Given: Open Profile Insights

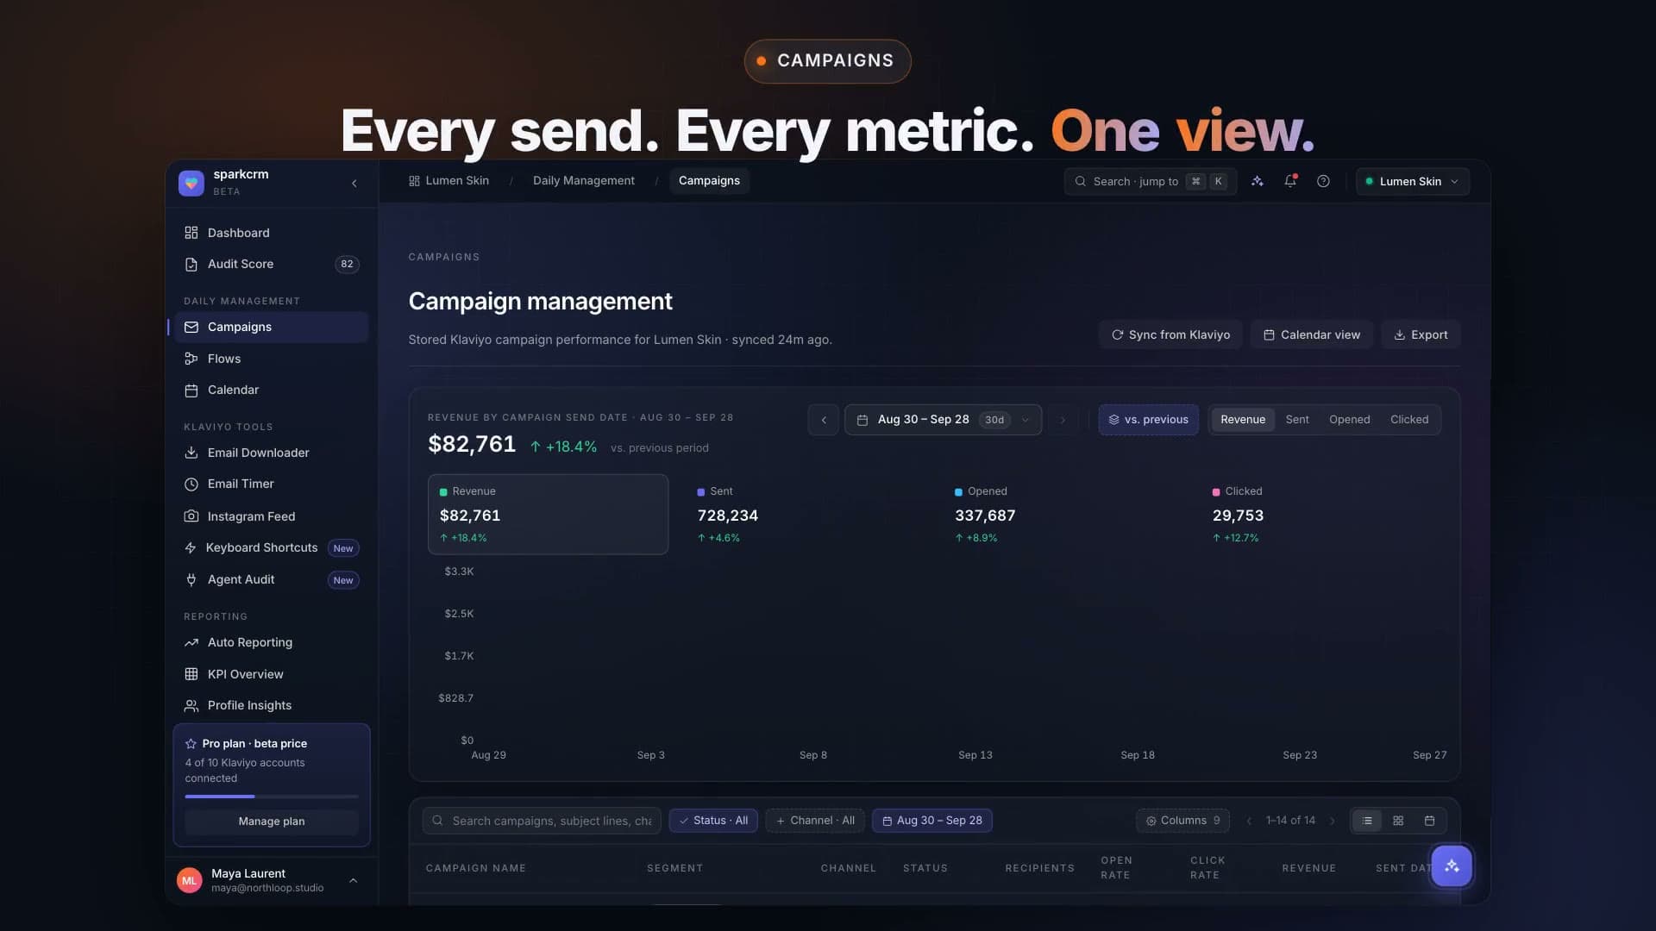Looking at the screenshot, I should [x=272, y=705].
